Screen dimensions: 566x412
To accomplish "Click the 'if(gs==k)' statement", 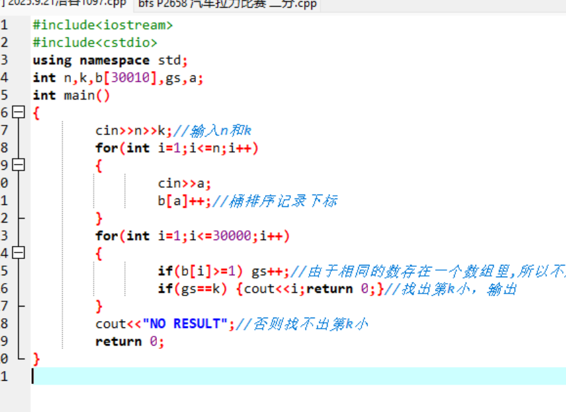I will tap(192, 289).
